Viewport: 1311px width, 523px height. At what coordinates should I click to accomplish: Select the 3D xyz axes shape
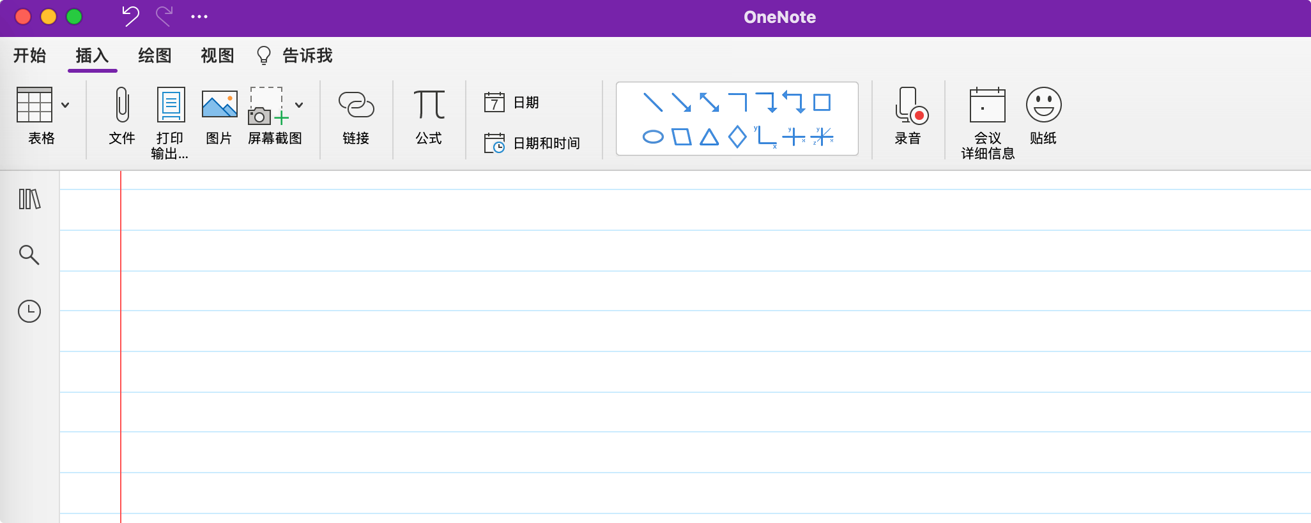823,136
